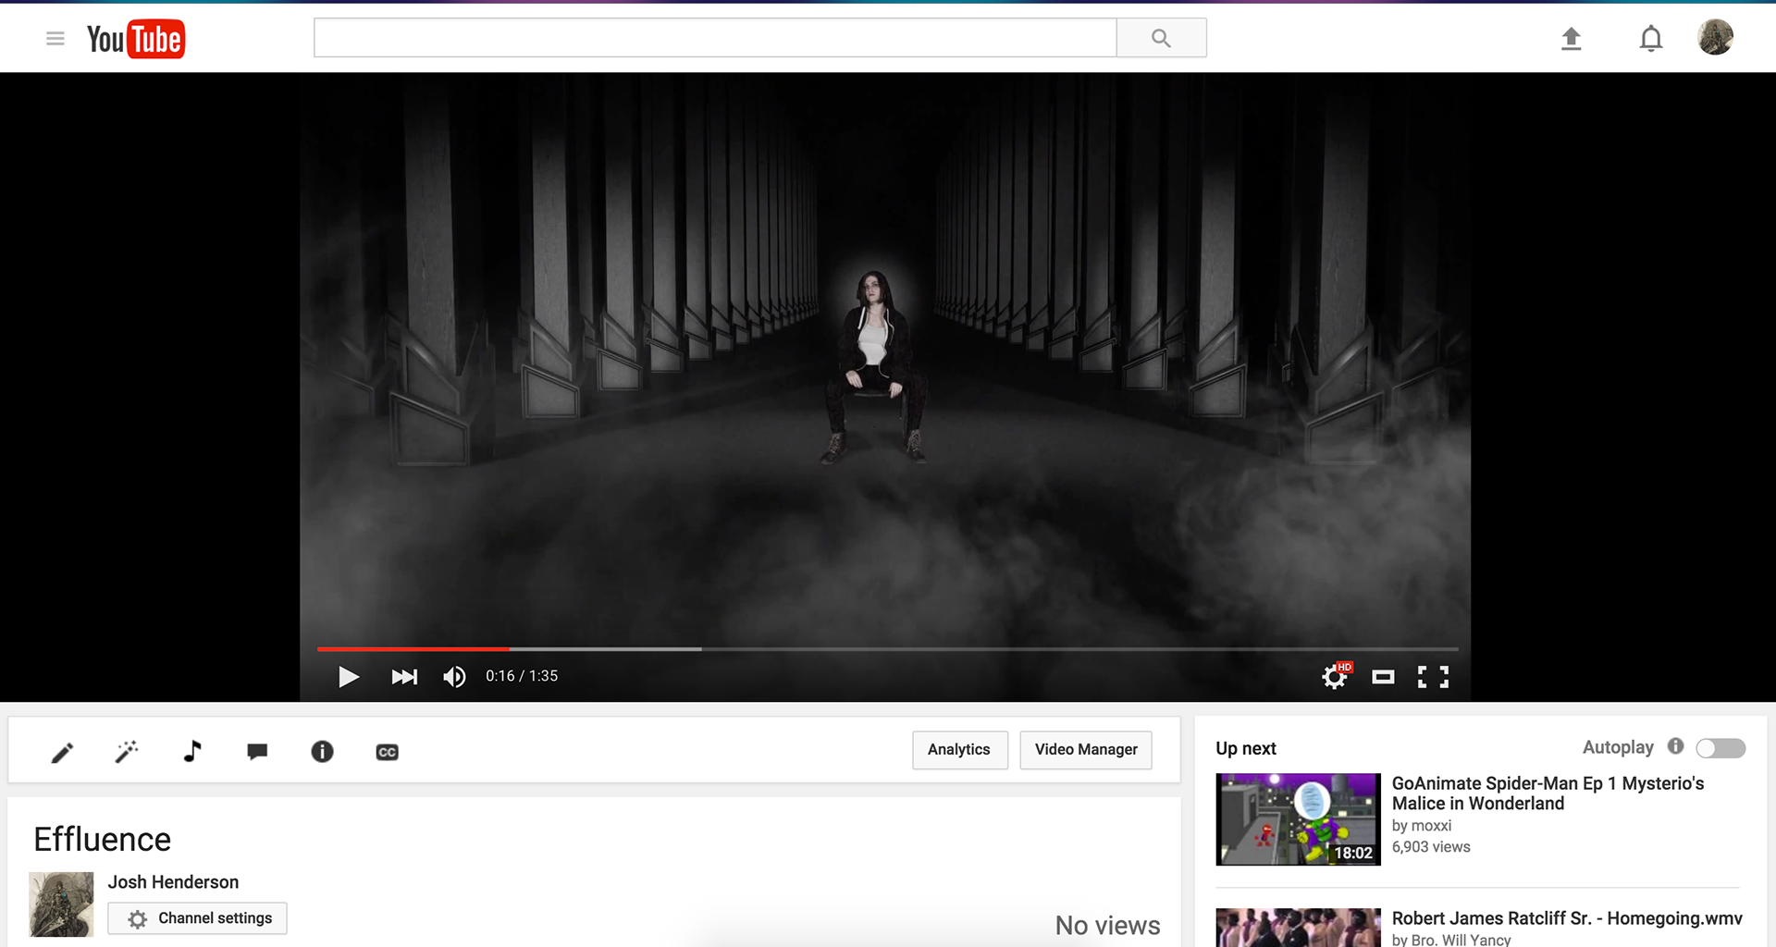Open Enhancements magic wand tool

click(127, 752)
